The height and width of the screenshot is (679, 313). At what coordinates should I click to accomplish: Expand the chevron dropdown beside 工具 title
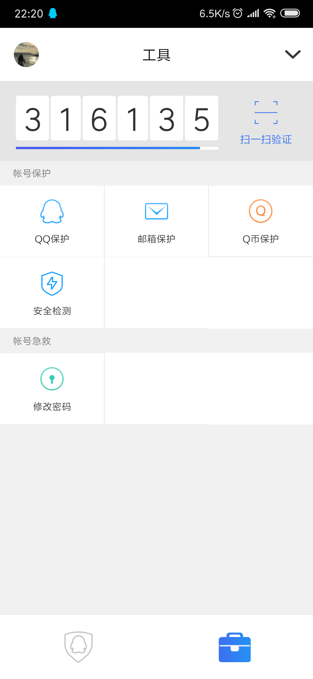tap(293, 54)
